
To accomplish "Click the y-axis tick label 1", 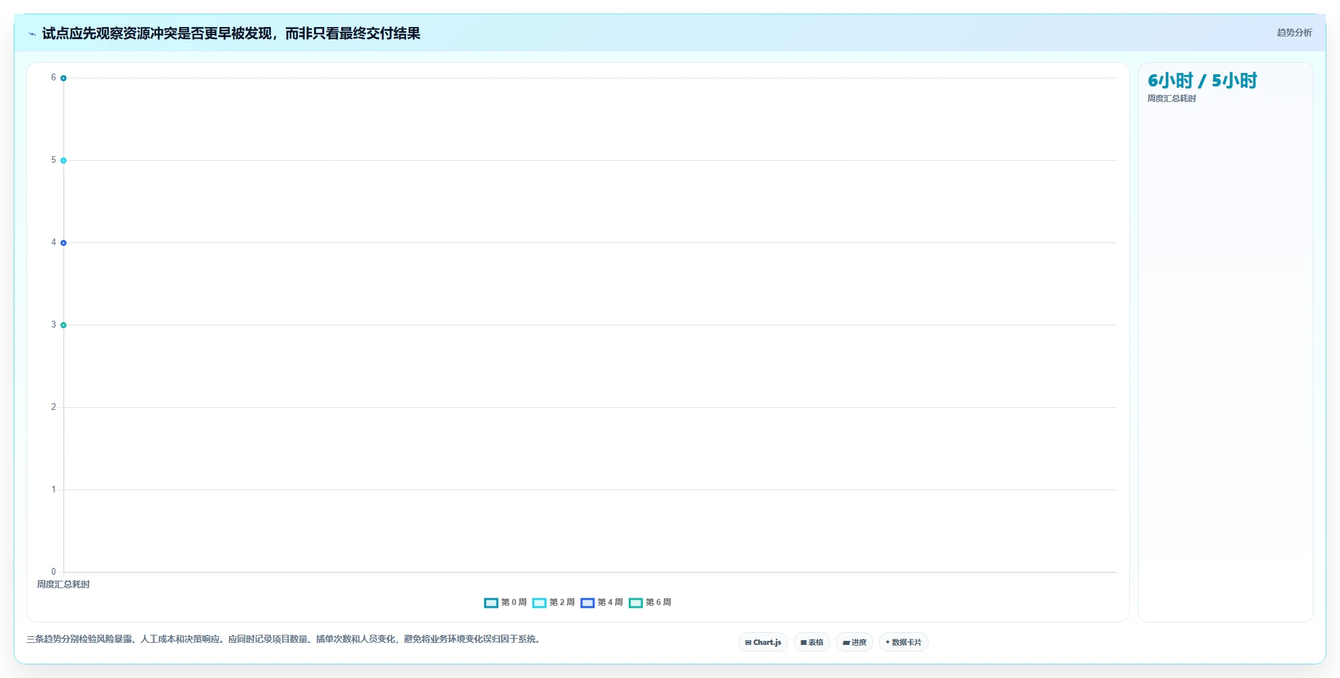I will 53,489.
